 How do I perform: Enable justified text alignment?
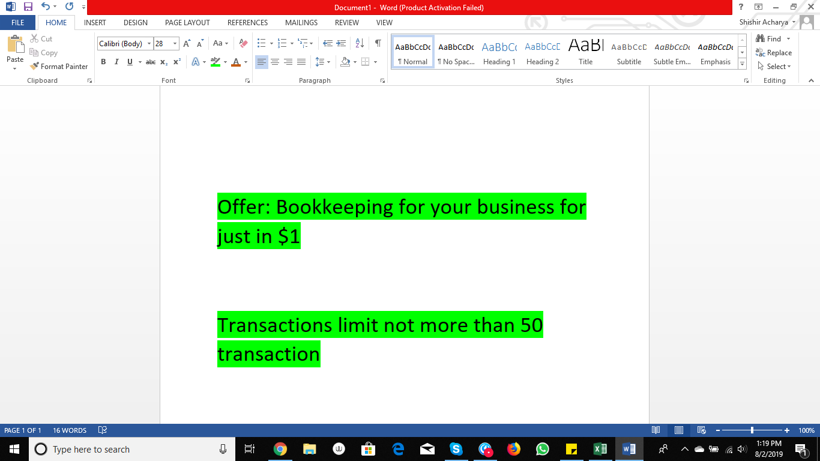(x=301, y=62)
